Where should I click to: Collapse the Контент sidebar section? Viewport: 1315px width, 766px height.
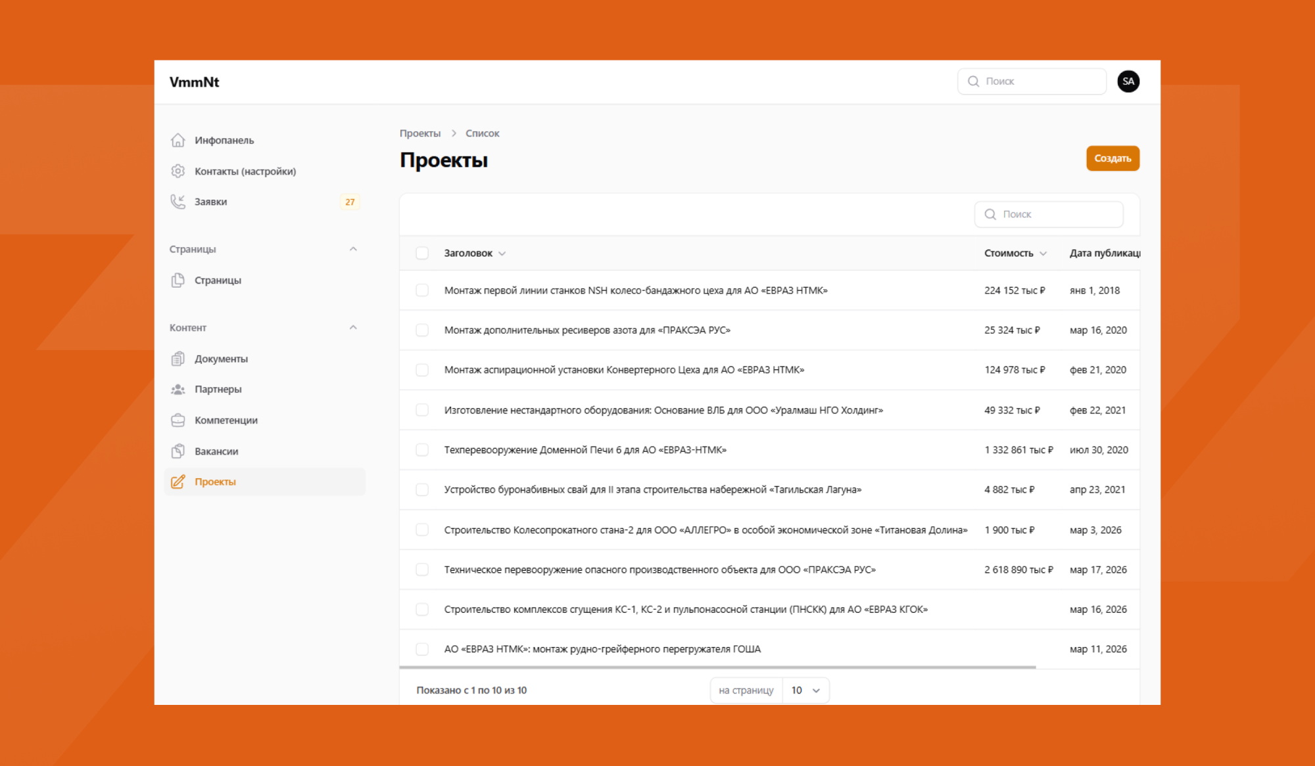353,327
